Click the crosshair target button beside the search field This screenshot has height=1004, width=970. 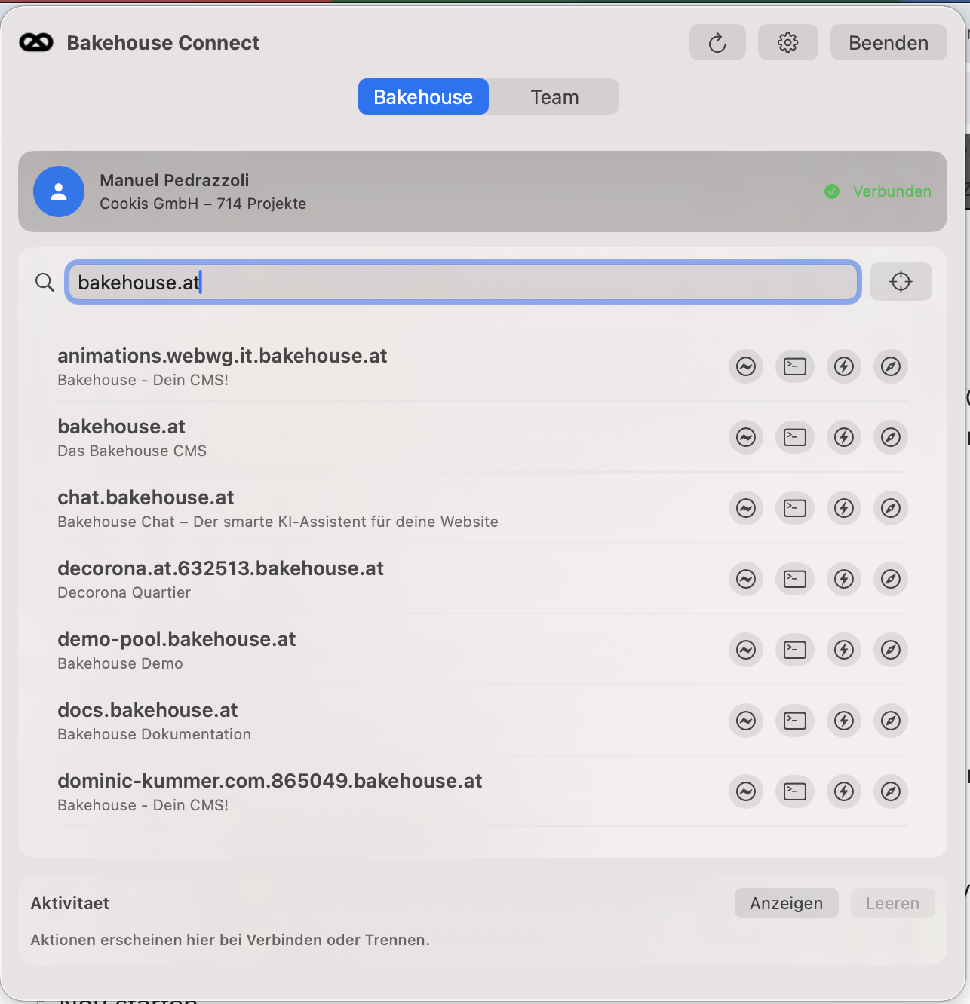pos(901,282)
